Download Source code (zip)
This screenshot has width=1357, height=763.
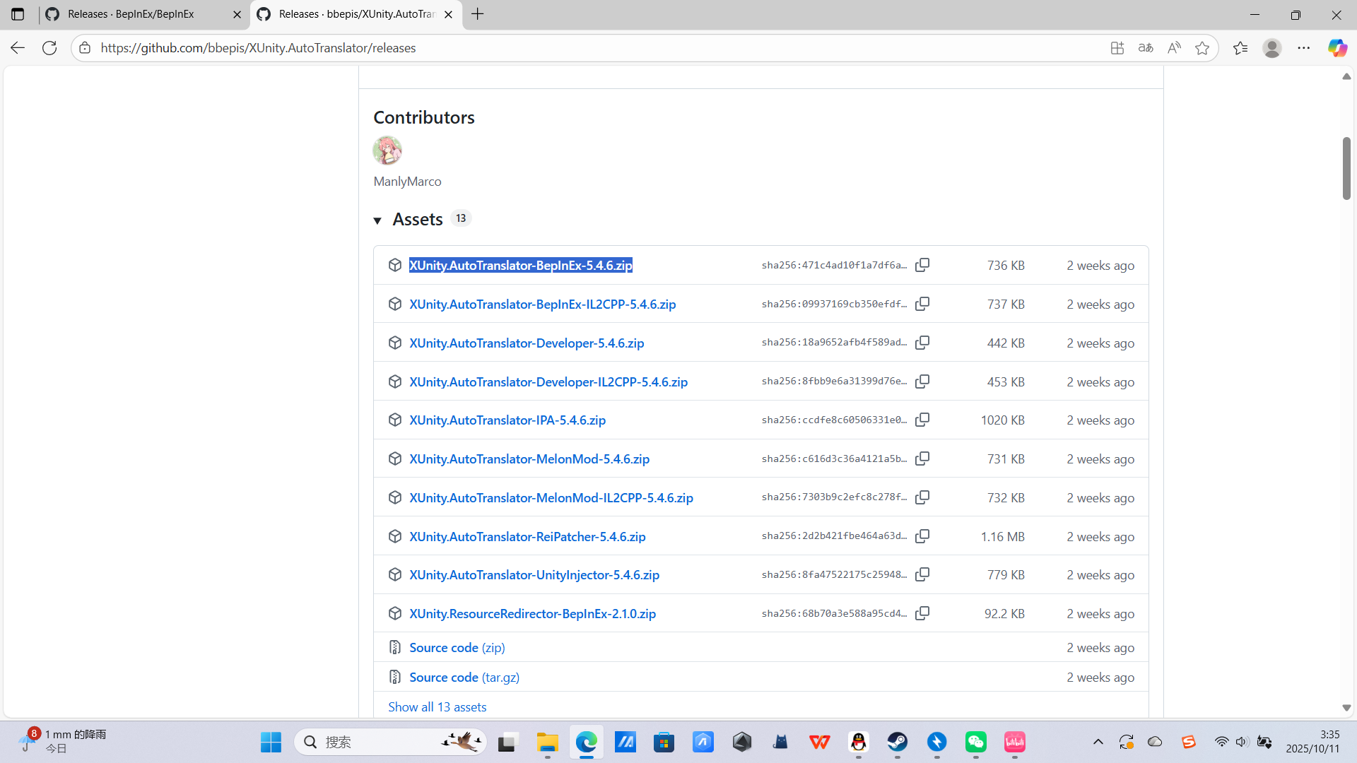457,647
